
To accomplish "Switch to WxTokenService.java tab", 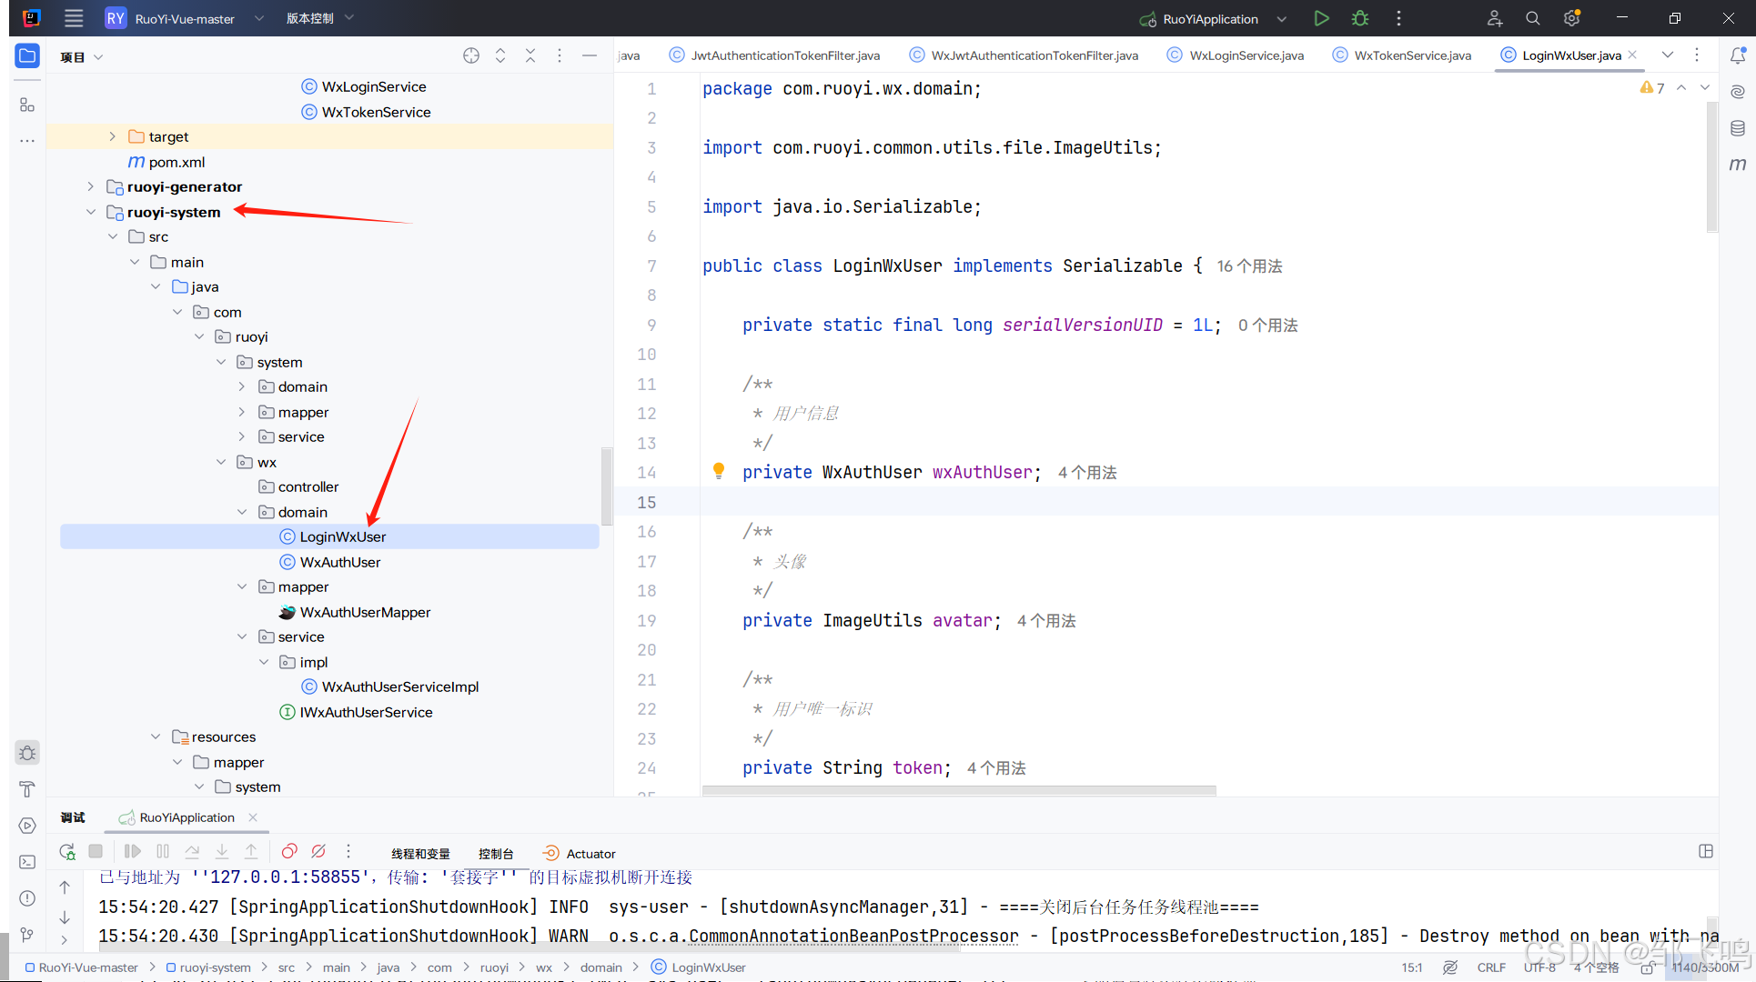I will point(1402,55).
